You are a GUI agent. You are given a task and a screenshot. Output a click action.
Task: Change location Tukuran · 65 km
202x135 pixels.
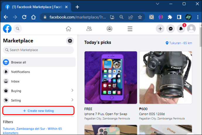179,43
